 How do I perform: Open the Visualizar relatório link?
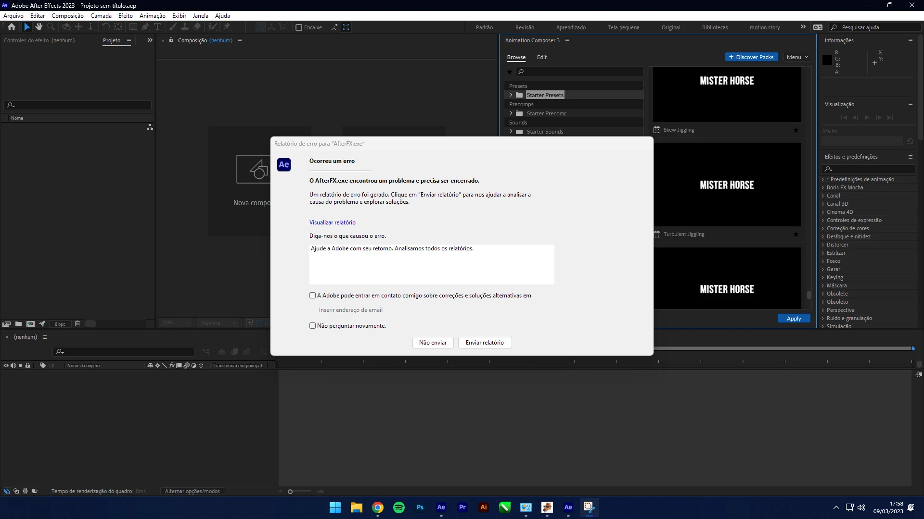pyautogui.click(x=332, y=222)
